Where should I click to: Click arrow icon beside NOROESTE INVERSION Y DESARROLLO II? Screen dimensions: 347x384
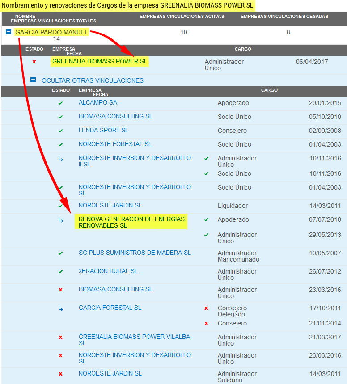(61, 159)
